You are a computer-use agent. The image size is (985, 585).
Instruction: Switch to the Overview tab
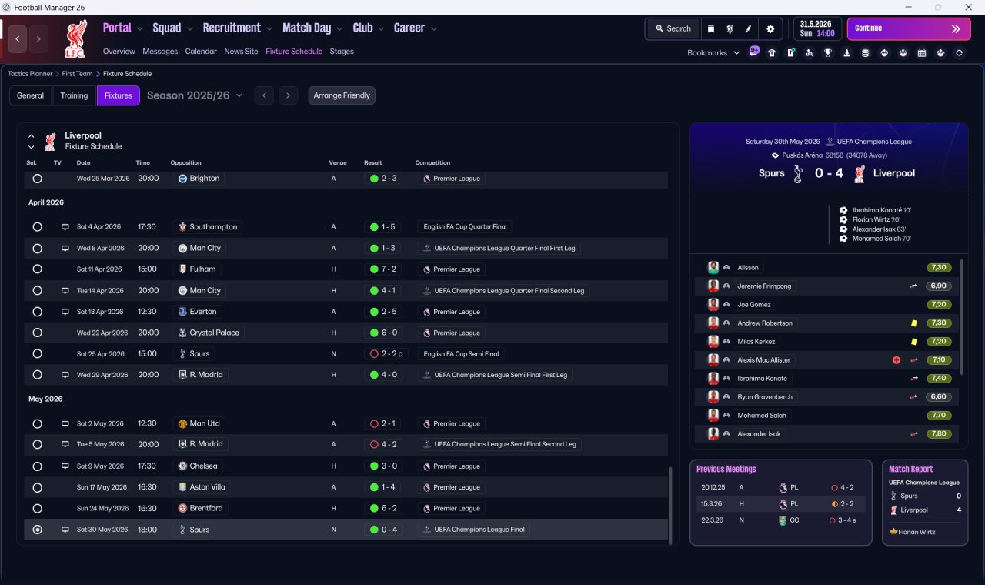119,52
